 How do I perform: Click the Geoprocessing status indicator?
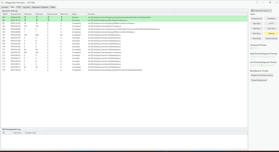click(271, 39)
